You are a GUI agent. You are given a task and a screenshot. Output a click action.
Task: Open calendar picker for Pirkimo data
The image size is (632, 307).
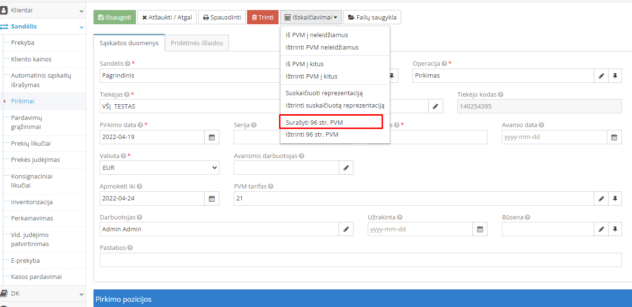(212, 137)
